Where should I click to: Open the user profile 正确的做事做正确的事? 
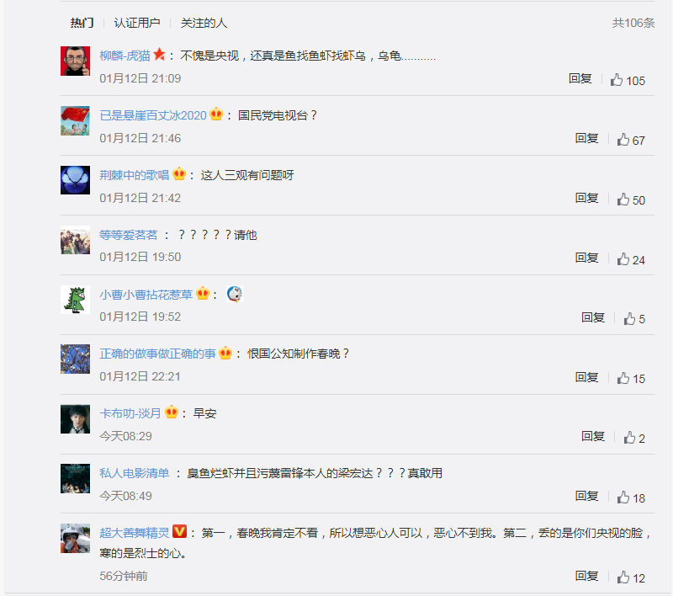[157, 354]
